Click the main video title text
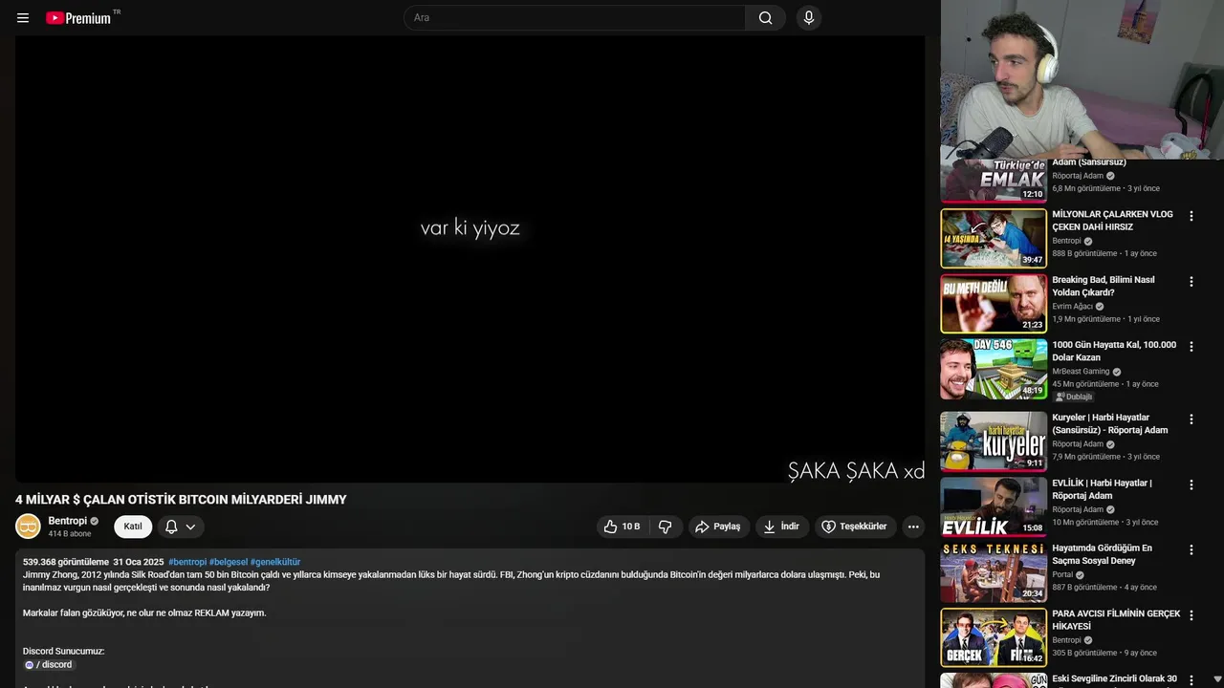 coord(181,500)
